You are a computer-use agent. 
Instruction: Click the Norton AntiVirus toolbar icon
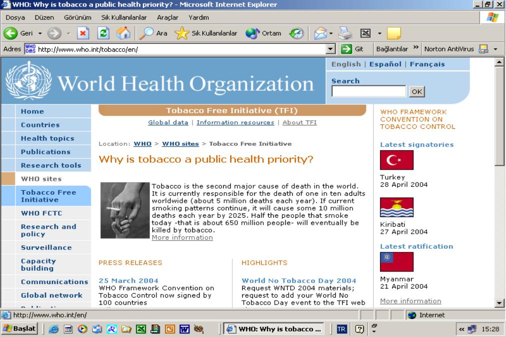tap(483, 49)
